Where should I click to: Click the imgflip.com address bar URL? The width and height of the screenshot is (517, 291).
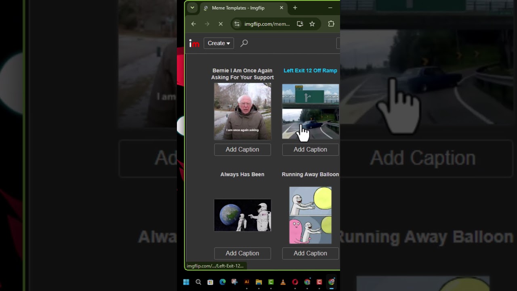tap(267, 24)
